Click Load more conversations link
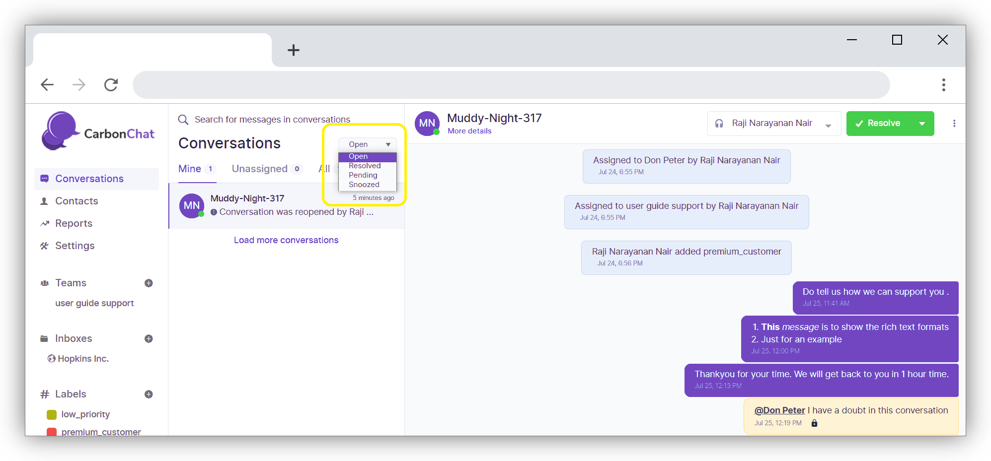Screen dimensions: 991x461 coord(286,240)
